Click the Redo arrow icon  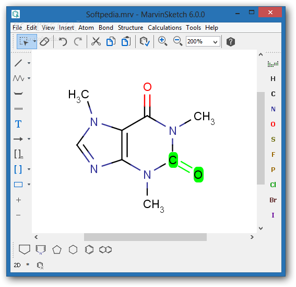pos(78,41)
